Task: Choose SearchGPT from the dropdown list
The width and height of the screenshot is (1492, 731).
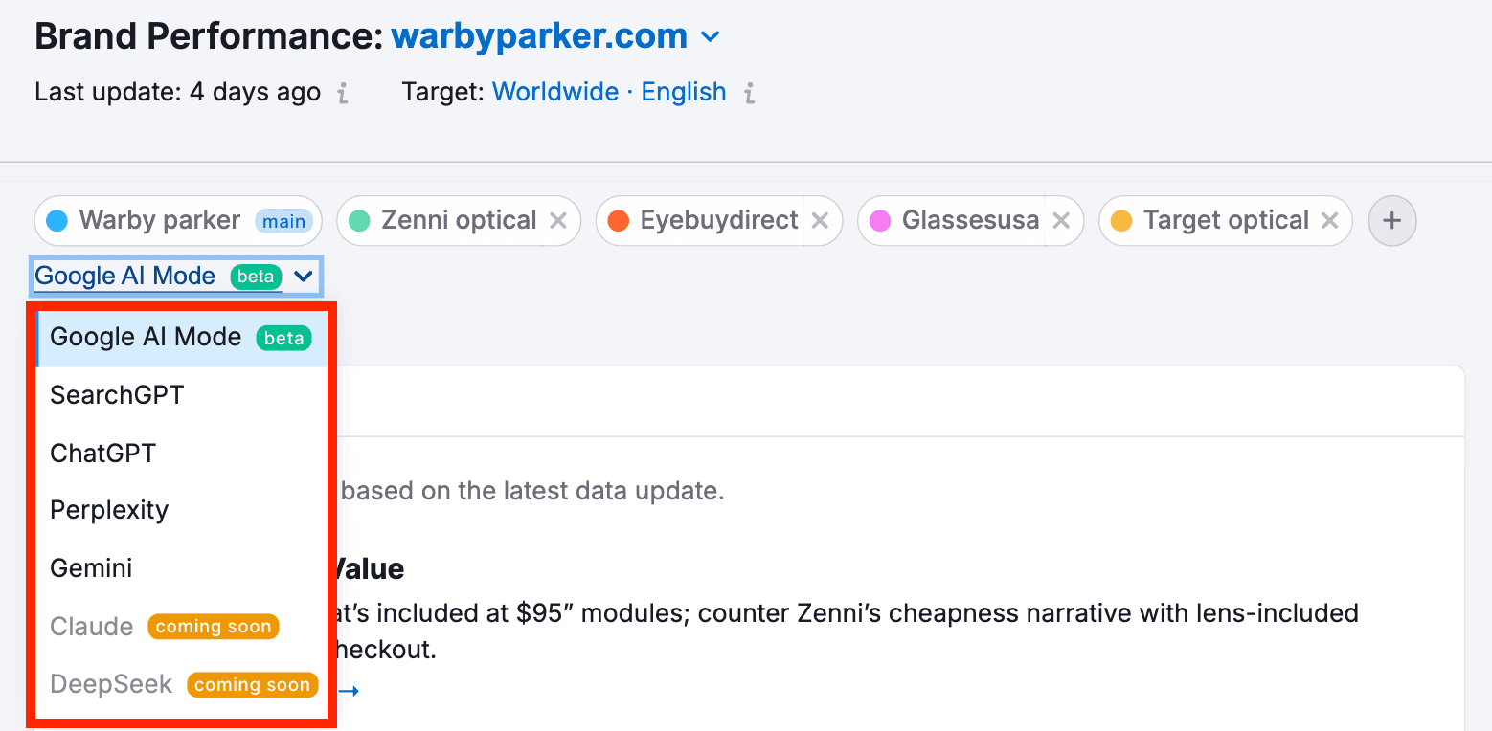Action: click(x=117, y=395)
